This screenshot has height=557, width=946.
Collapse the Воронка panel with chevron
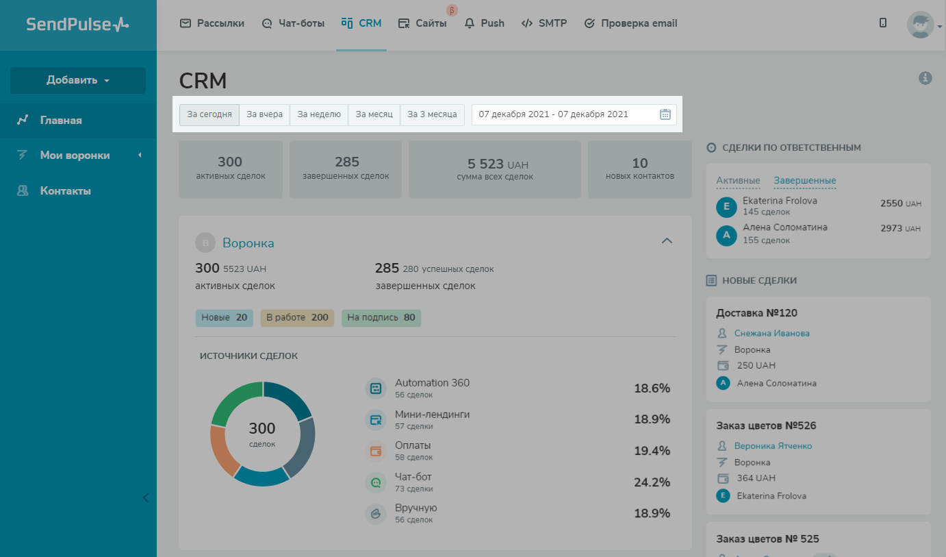coord(667,240)
